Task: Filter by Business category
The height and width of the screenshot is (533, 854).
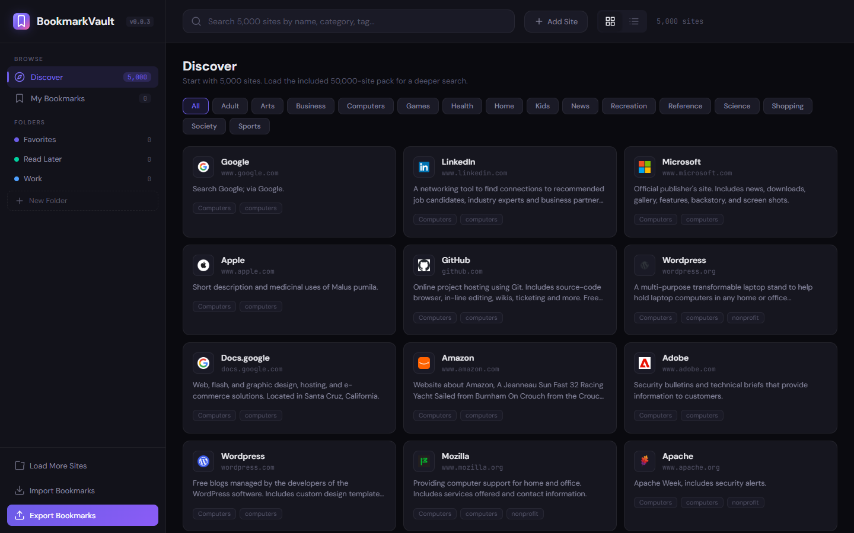Action: point(311,106)
